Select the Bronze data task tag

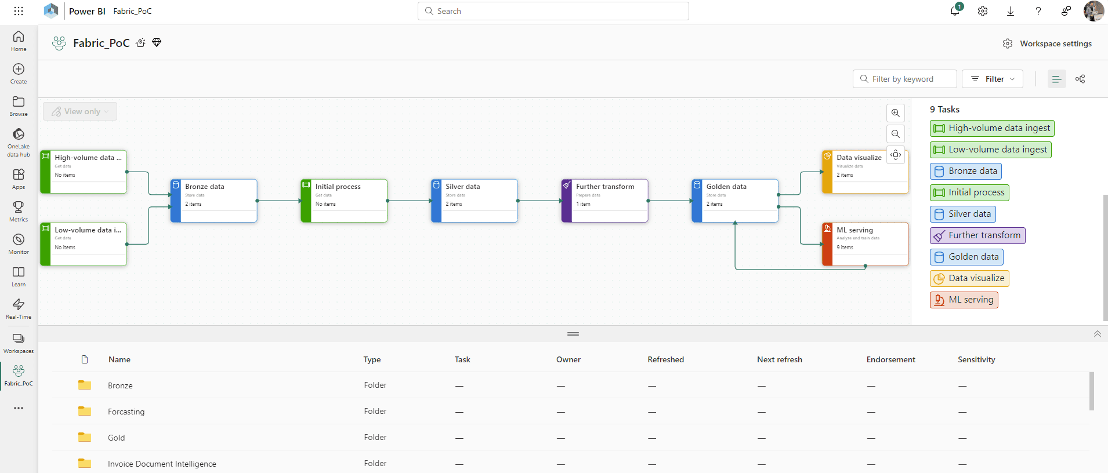pos(966,171)
